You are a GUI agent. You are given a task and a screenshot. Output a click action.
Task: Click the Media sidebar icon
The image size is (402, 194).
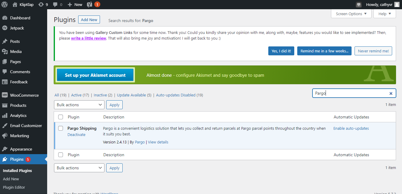(5, 51)
